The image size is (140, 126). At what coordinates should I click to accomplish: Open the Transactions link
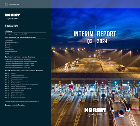8,46
